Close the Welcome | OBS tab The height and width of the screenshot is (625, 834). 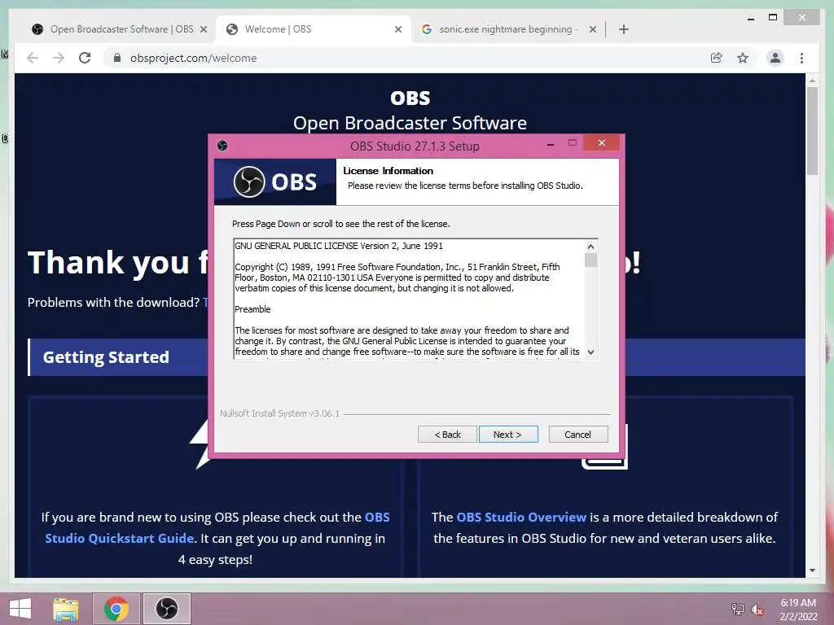(x=397, y=29)
